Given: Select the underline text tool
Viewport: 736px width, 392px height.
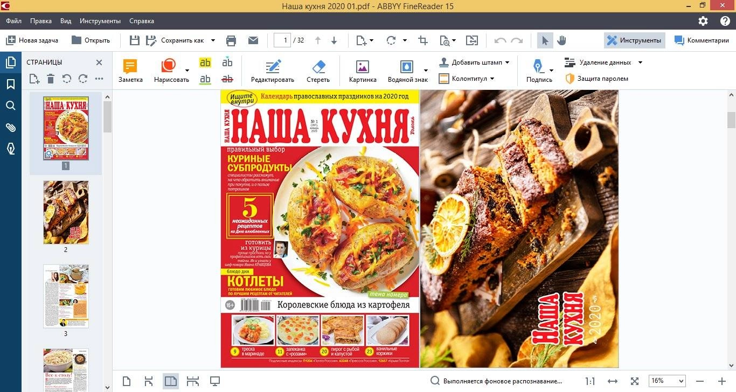Looking at the screenshot, I should click(205, 79).
